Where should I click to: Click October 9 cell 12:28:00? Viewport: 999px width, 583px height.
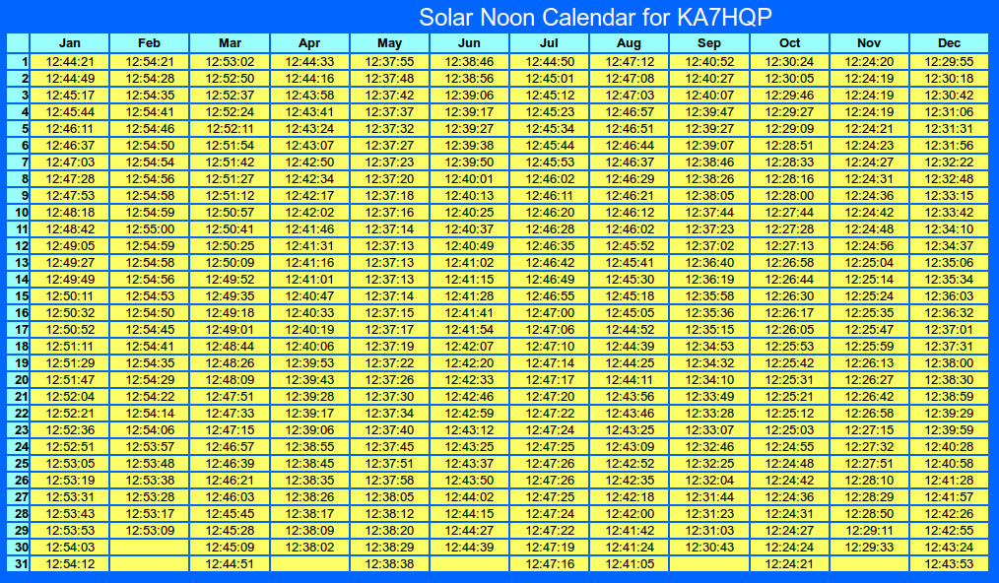(789, 196)
